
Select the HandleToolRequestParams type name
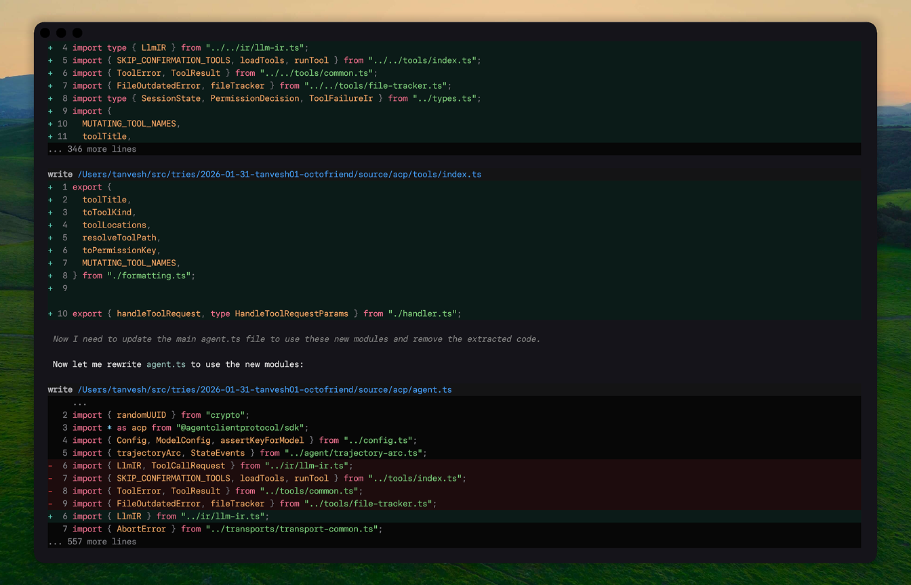tap(291, 313)
